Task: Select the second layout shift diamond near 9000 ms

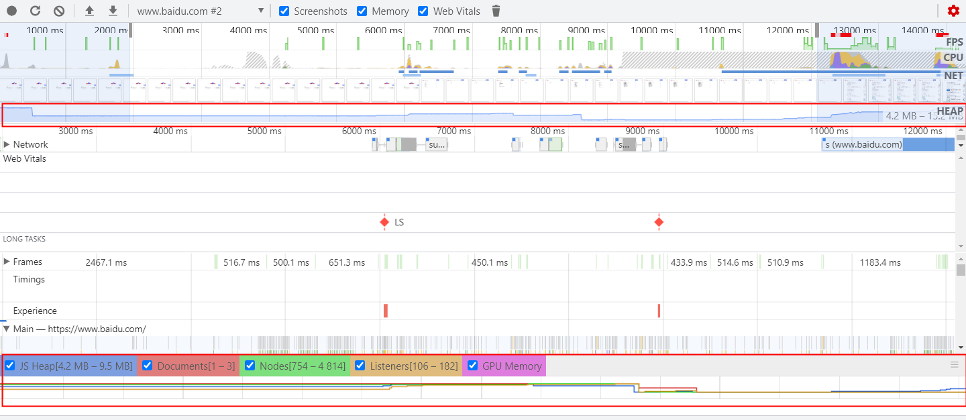Action: 659,222
